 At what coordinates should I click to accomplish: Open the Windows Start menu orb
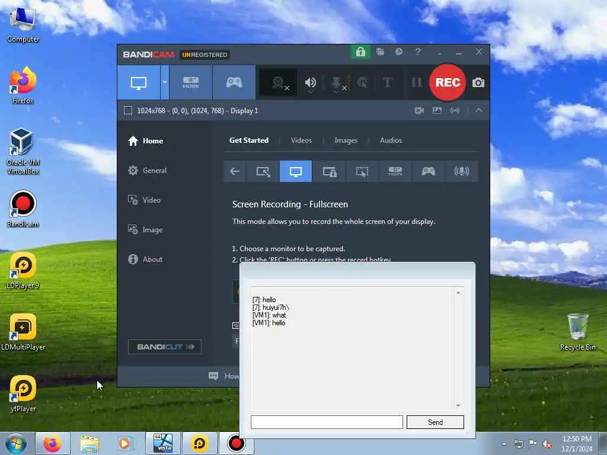click(16, 443)
